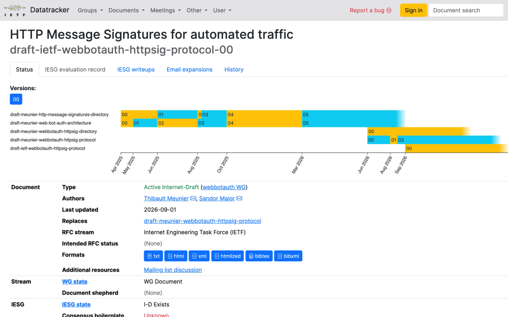Open the IESG writeups tab
Viewport: 508px width, 317px height.
(136, 69)
